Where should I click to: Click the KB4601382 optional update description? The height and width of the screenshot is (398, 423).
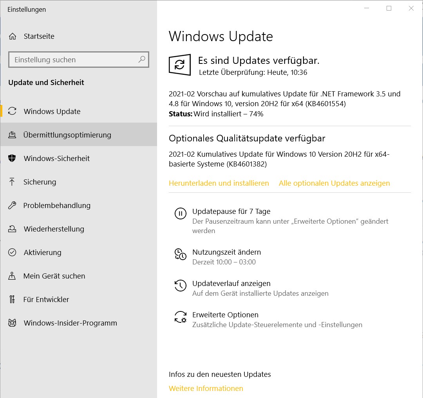point(279,159)
